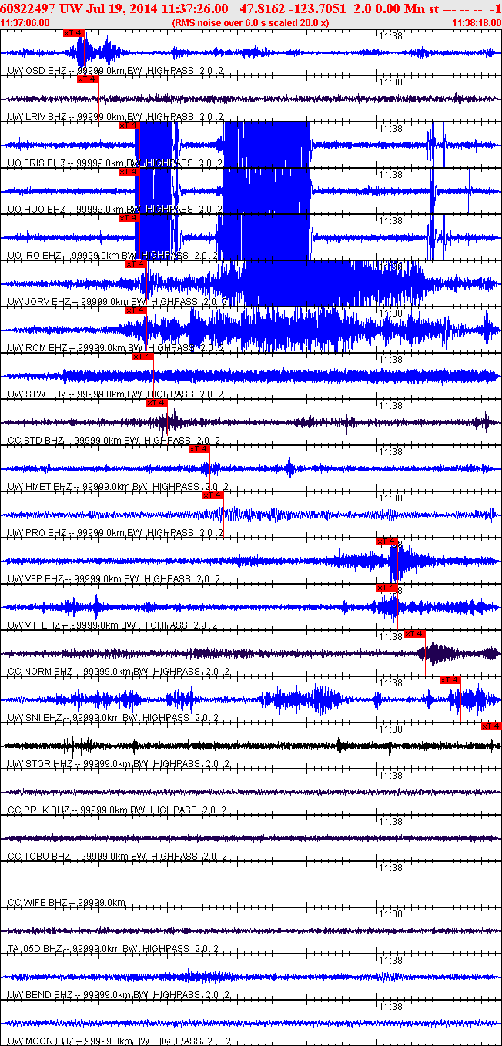Select the 'CC WIFE BHZ' station label
Screen dimensions: 502x1046
tap(38, 903)
